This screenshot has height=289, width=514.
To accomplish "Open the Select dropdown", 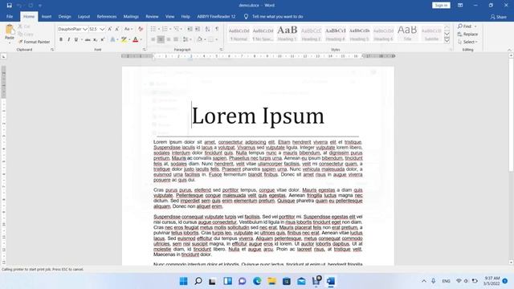I will [467, 42].
